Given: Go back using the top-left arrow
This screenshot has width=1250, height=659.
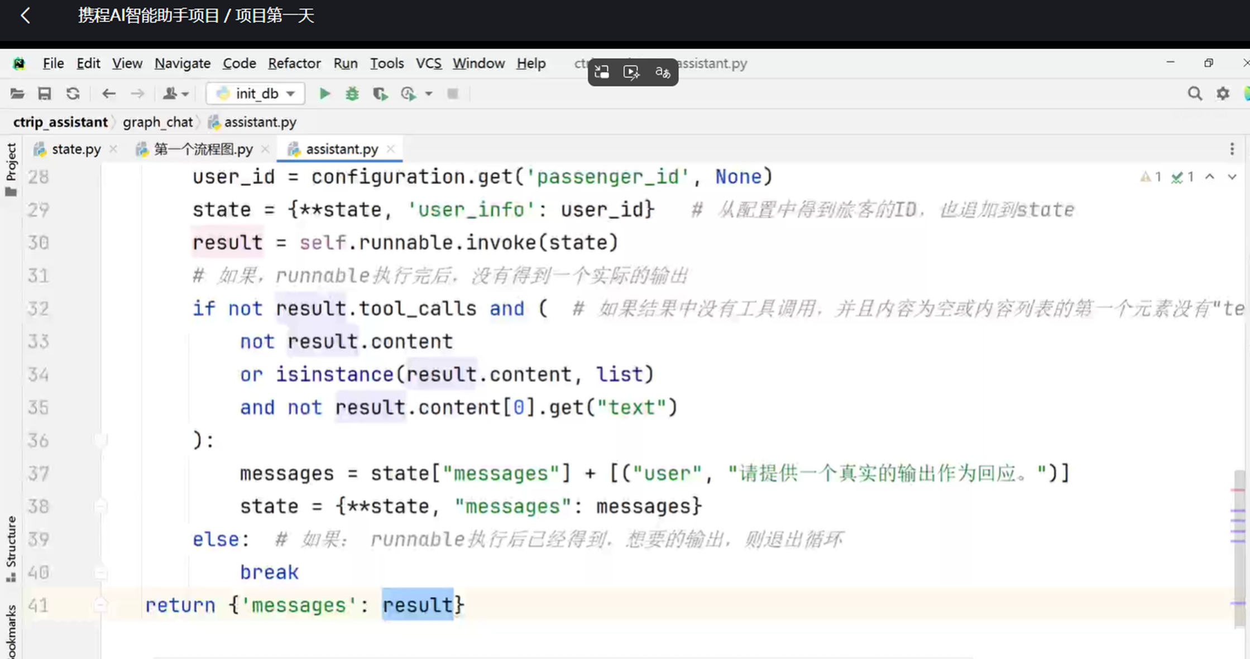Looking at the screenshot, I should 25,16.
